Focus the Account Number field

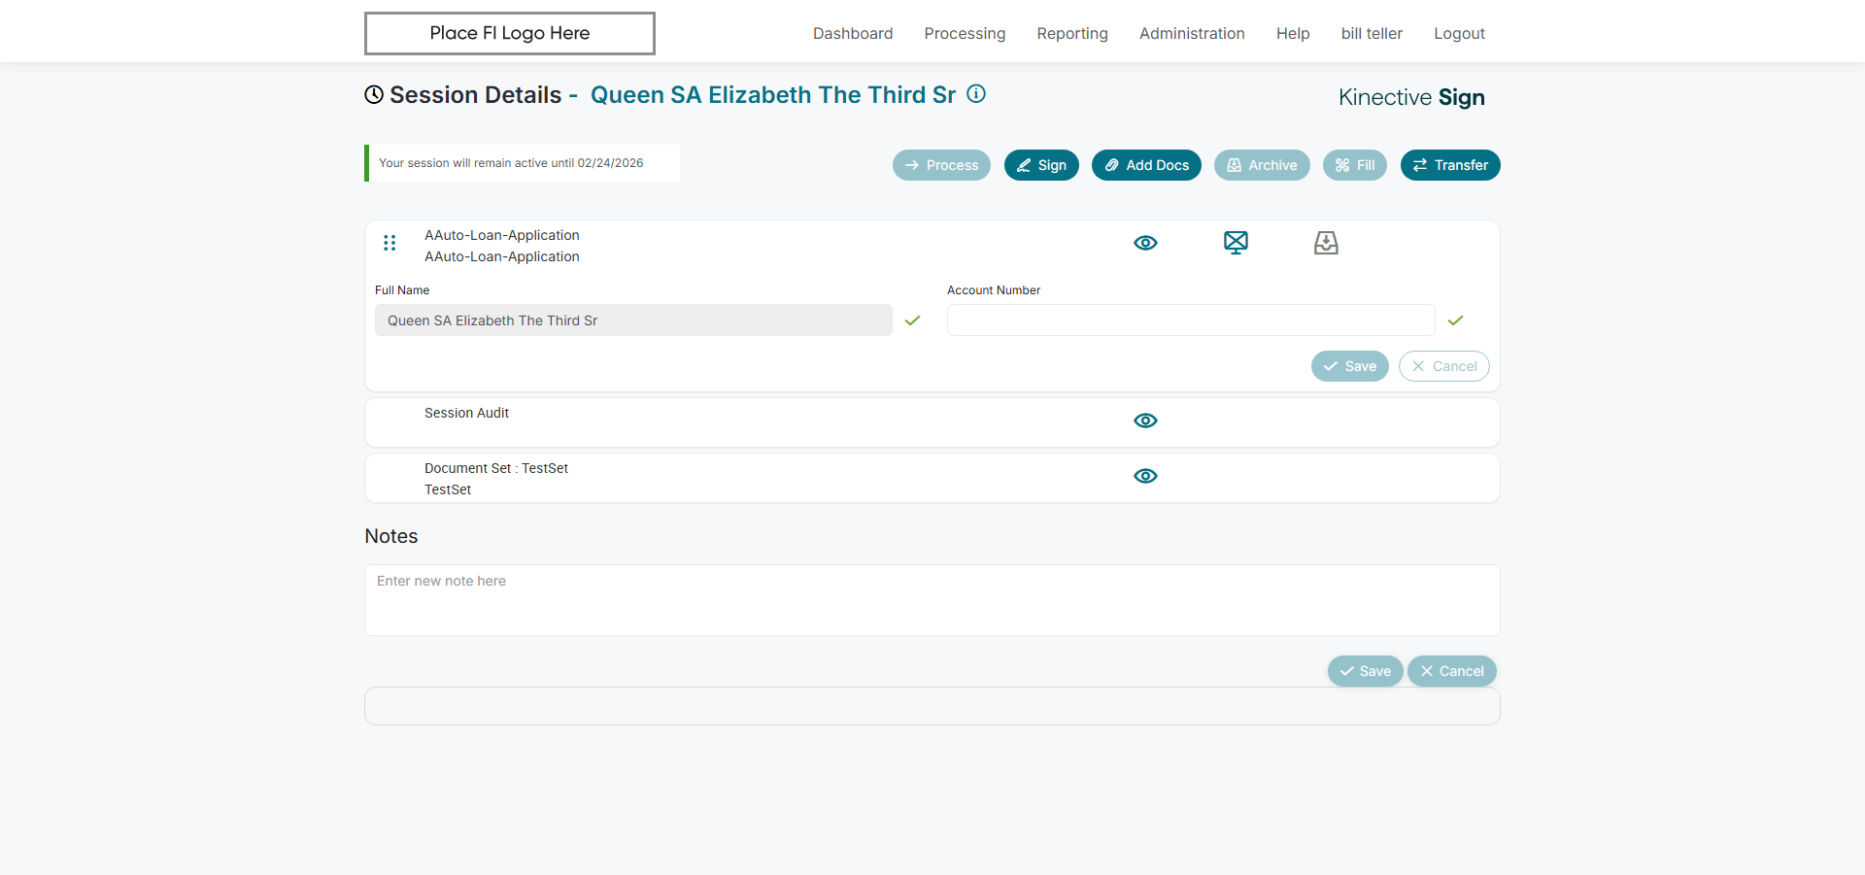(1191, 320)
